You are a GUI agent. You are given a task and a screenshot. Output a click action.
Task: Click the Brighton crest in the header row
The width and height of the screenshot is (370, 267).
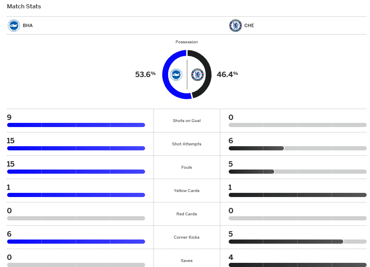(x=14, y=25)
